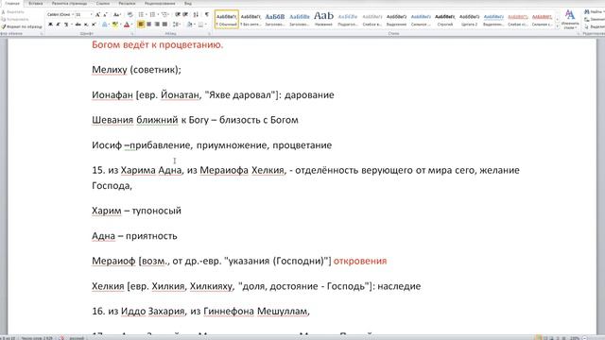
Task: Open the Font group dialog launcher
Action: 131,34
